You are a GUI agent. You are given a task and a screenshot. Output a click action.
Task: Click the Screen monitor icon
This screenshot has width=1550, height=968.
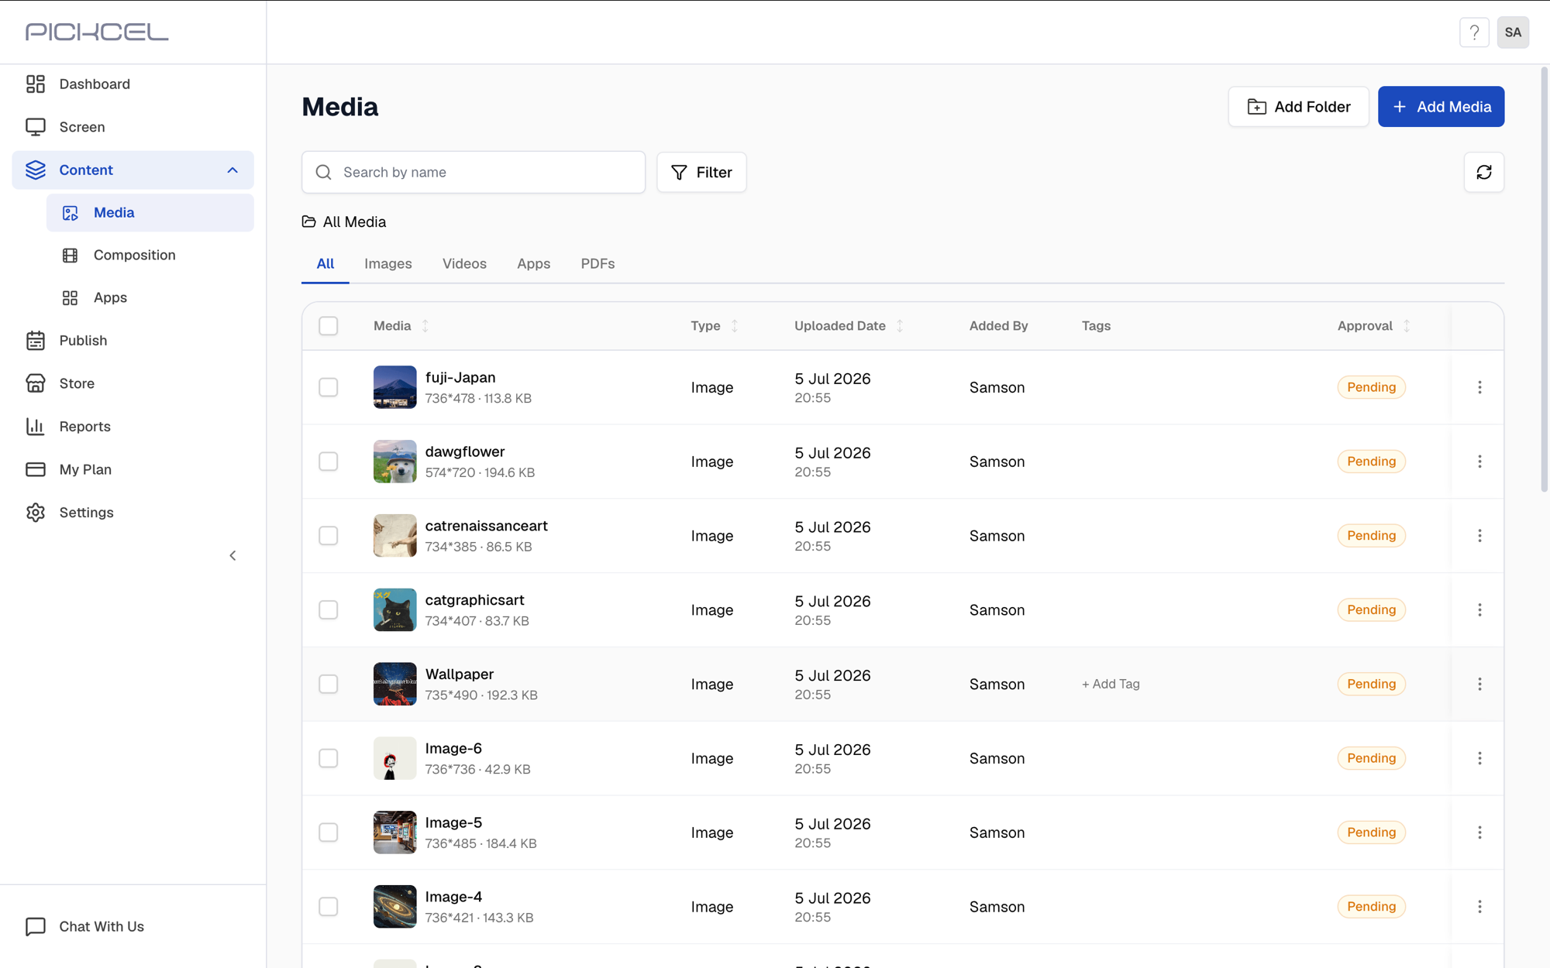(x=36, y=127)
